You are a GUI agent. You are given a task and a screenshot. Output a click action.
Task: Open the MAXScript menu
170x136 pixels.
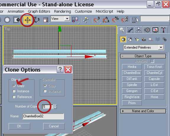104,12
